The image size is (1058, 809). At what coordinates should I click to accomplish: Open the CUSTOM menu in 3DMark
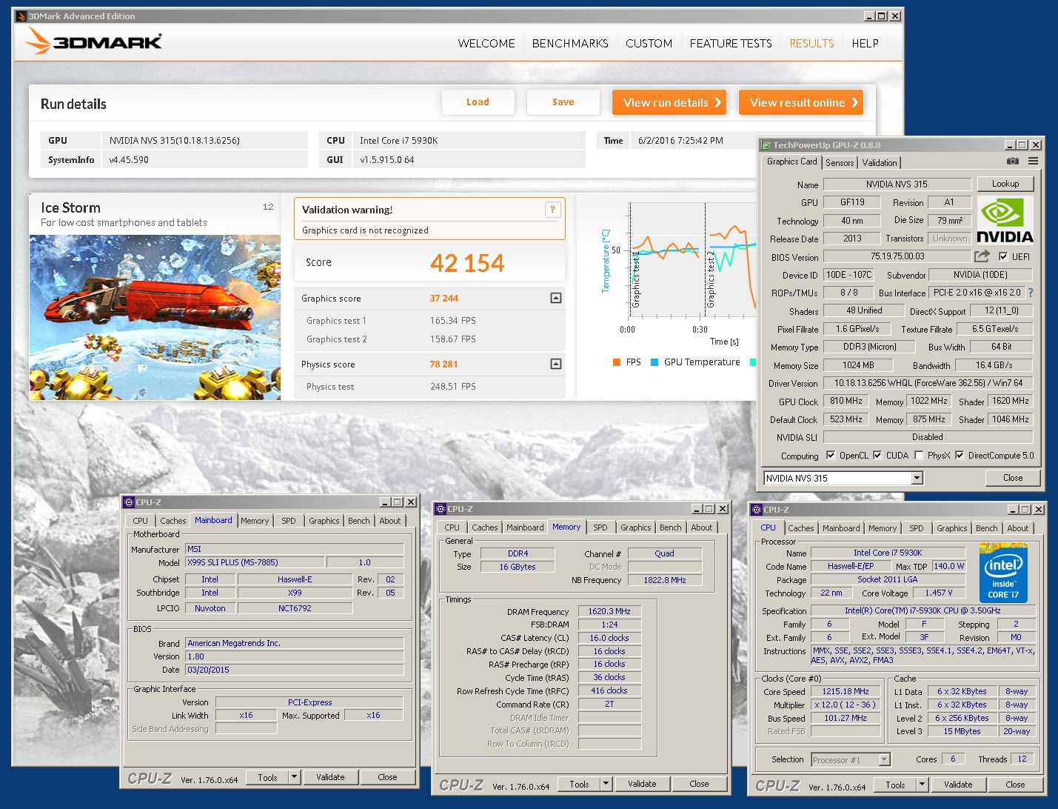[x=649, y=43]
